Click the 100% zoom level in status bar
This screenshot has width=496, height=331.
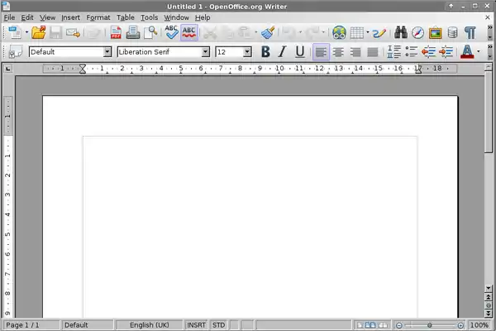pyautogui.click(x=479, y=325)
